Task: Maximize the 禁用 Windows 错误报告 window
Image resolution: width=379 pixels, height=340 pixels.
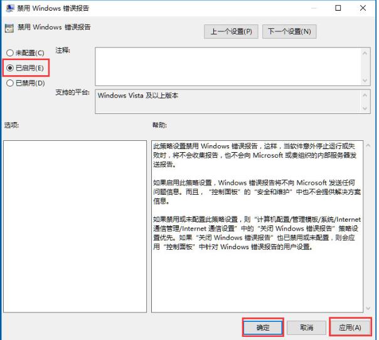Action: click(338, 8)
